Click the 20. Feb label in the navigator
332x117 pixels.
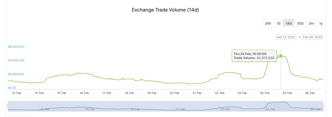pos(180,109)
